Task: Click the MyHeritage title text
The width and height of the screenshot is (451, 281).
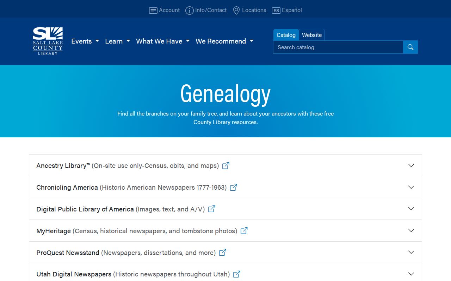Action: (x=54, y=231)
